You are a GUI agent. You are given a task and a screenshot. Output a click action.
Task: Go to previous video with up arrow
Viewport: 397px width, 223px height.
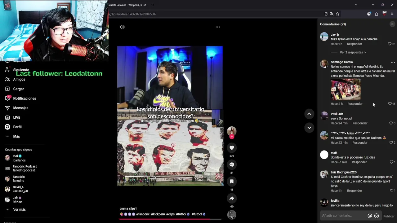[309, 114]
